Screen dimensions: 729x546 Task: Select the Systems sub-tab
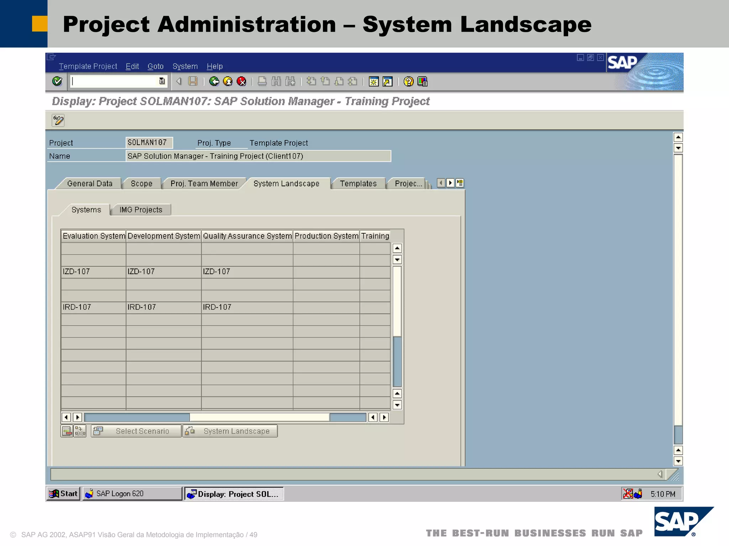(86, 210)
